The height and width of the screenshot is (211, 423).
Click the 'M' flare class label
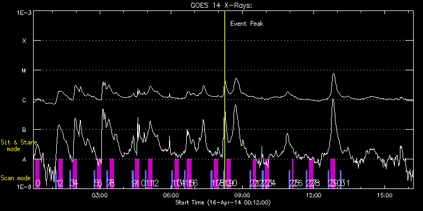coord(24,70)
